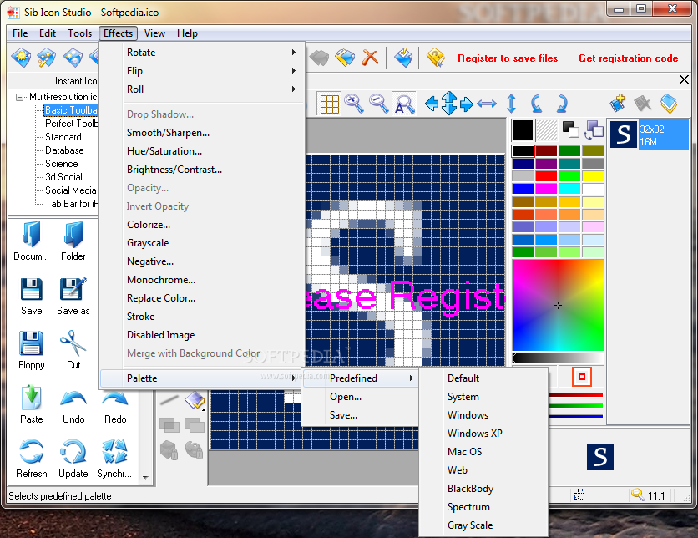Pick the yellow color swatch

tap(593, 176)
